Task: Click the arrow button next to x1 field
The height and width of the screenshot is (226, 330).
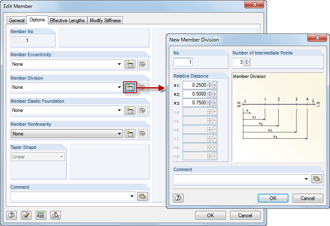Action: click(x=215, y=85)
